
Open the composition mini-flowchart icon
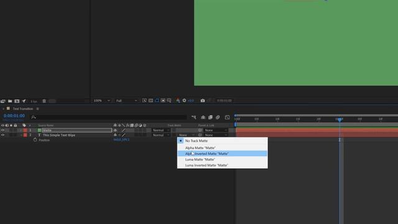(x=194, y=117)
